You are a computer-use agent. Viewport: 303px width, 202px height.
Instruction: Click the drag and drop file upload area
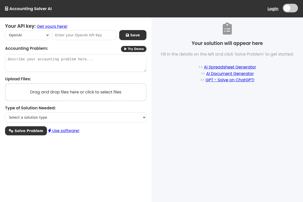pyautogui.click(x=76, y=92)
